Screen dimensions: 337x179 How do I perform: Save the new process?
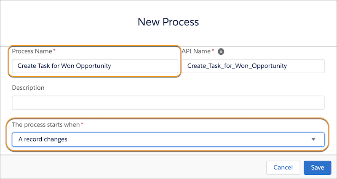pyautogui.click(x=318, y=168)
